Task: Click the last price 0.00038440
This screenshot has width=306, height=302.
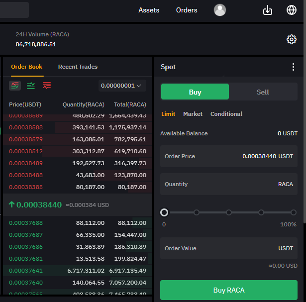Action: pyautogui.click(x=39, y=205)
